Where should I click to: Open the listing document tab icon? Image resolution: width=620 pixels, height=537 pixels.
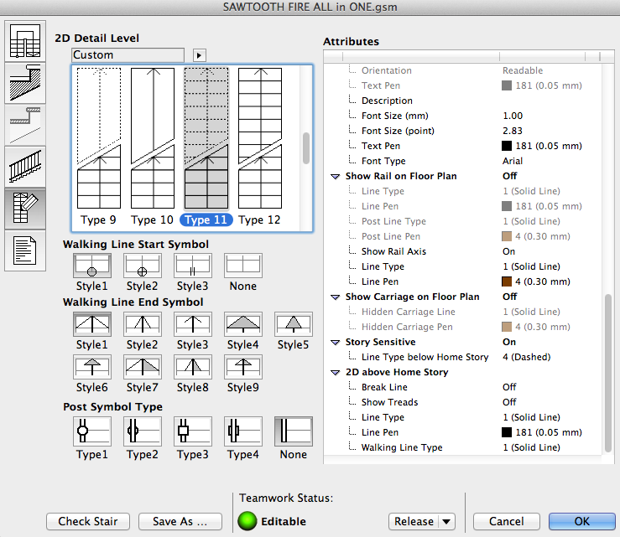coord(24,250)
